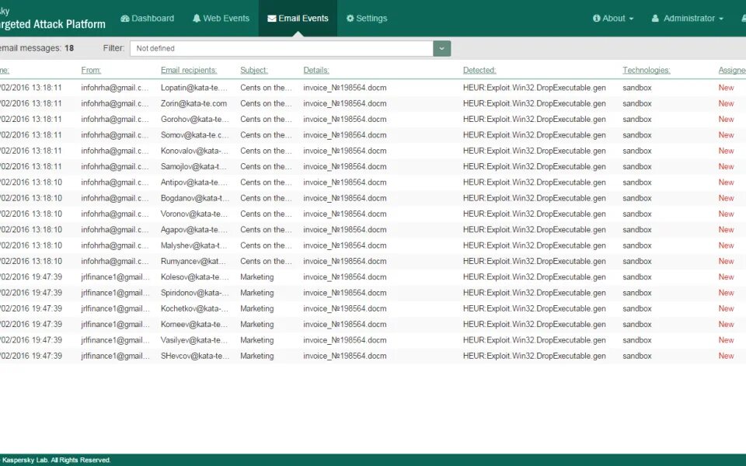Select the Kolesov recipient cell

194,276
